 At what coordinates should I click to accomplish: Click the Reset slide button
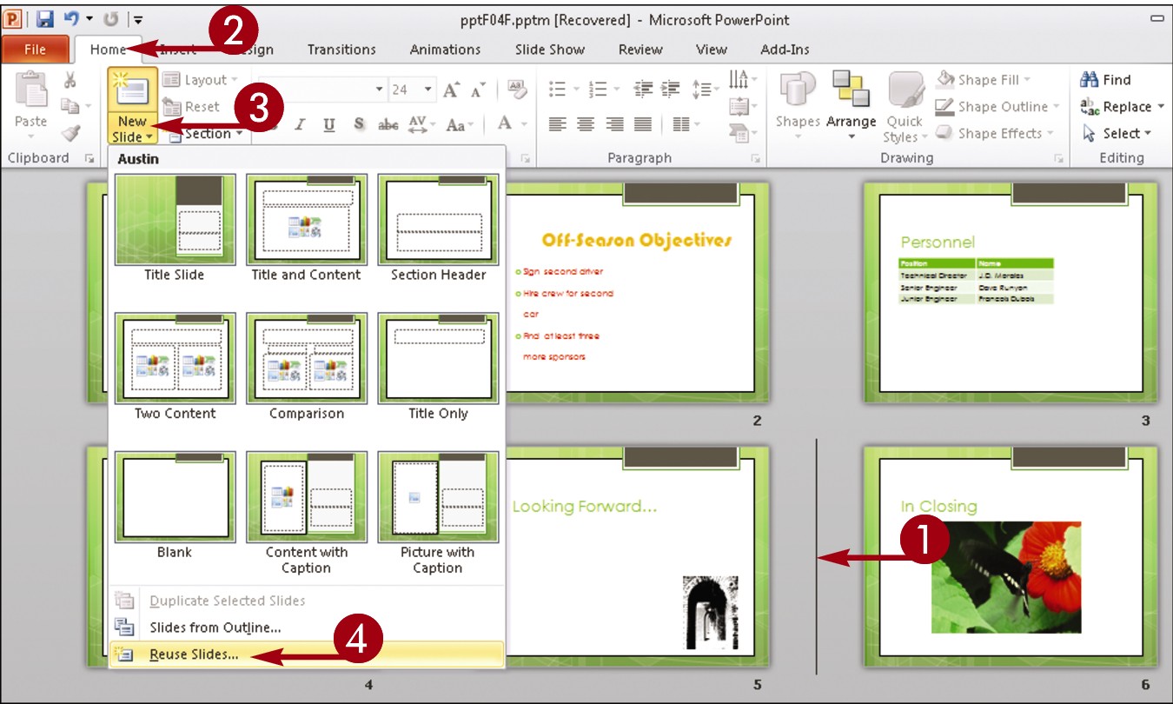pos(191,106)
